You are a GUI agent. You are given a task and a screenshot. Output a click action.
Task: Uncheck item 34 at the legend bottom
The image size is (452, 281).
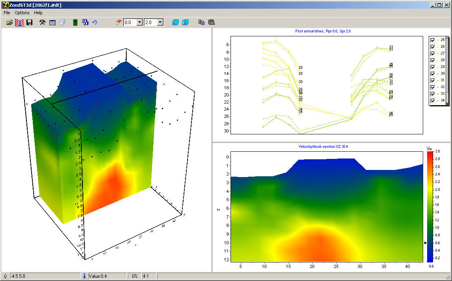(432, 100)
